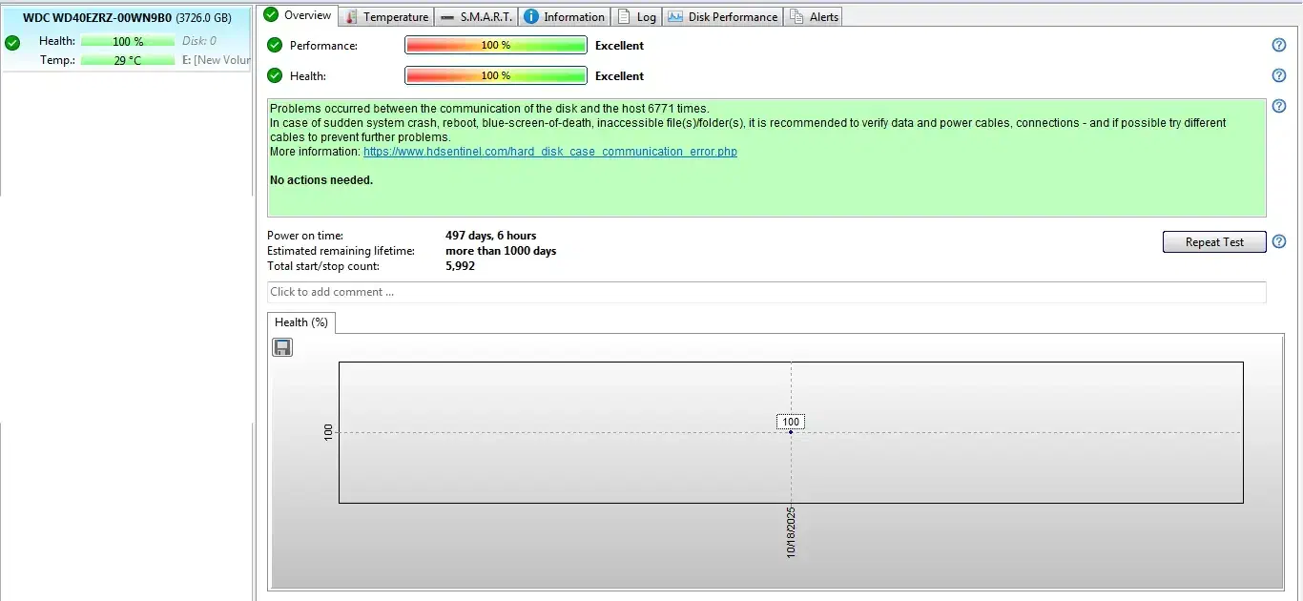Click the Performance 100% gradient bar
Screen dimensions: 1303x601
pos(495,45)
